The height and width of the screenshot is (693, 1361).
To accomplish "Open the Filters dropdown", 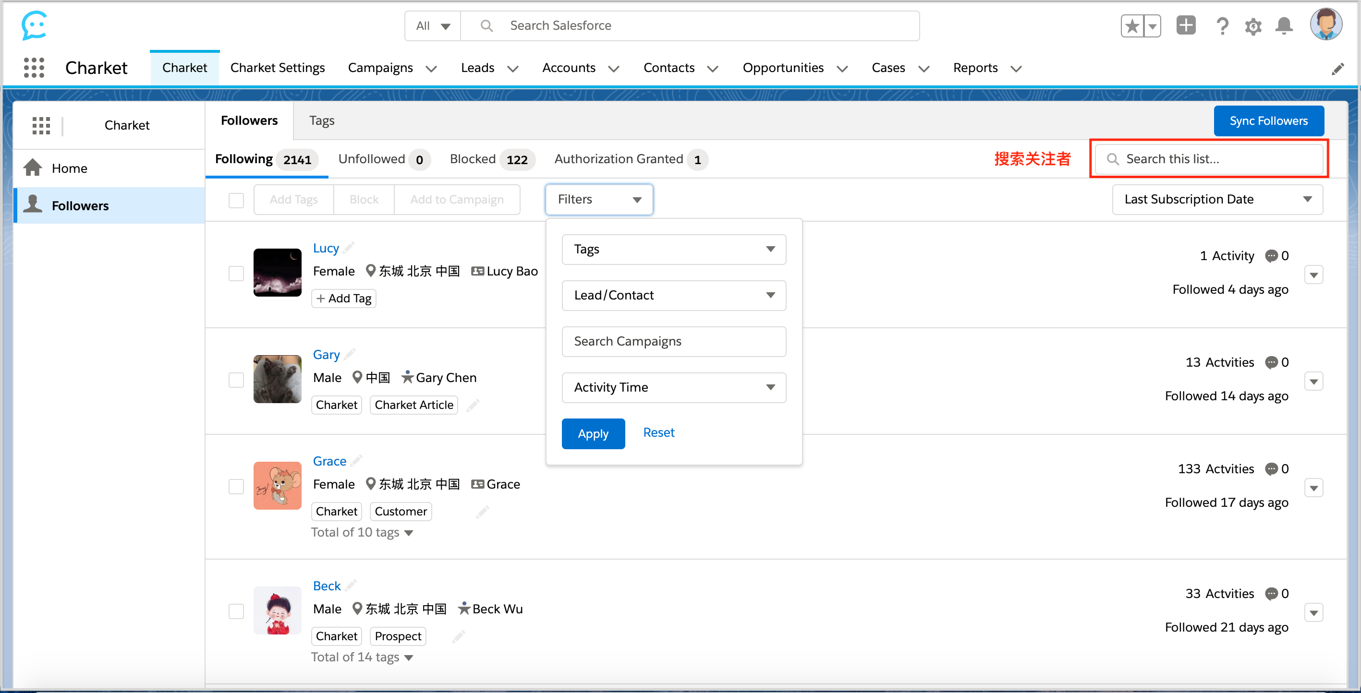I will (x=599, y=200).
